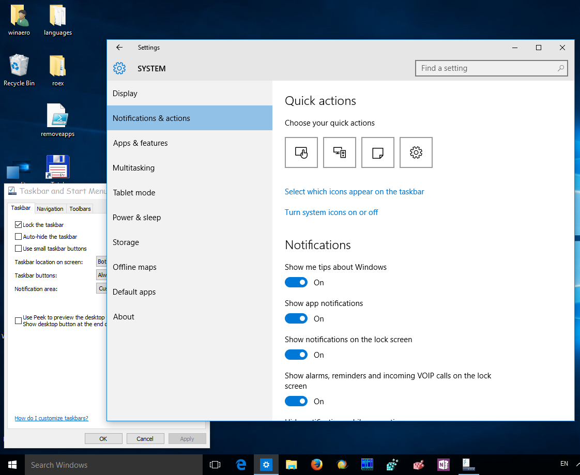The height and width of the screenshot is (475, 580).
Task: Switch to the Navigation tab
Action: [50, 209]
